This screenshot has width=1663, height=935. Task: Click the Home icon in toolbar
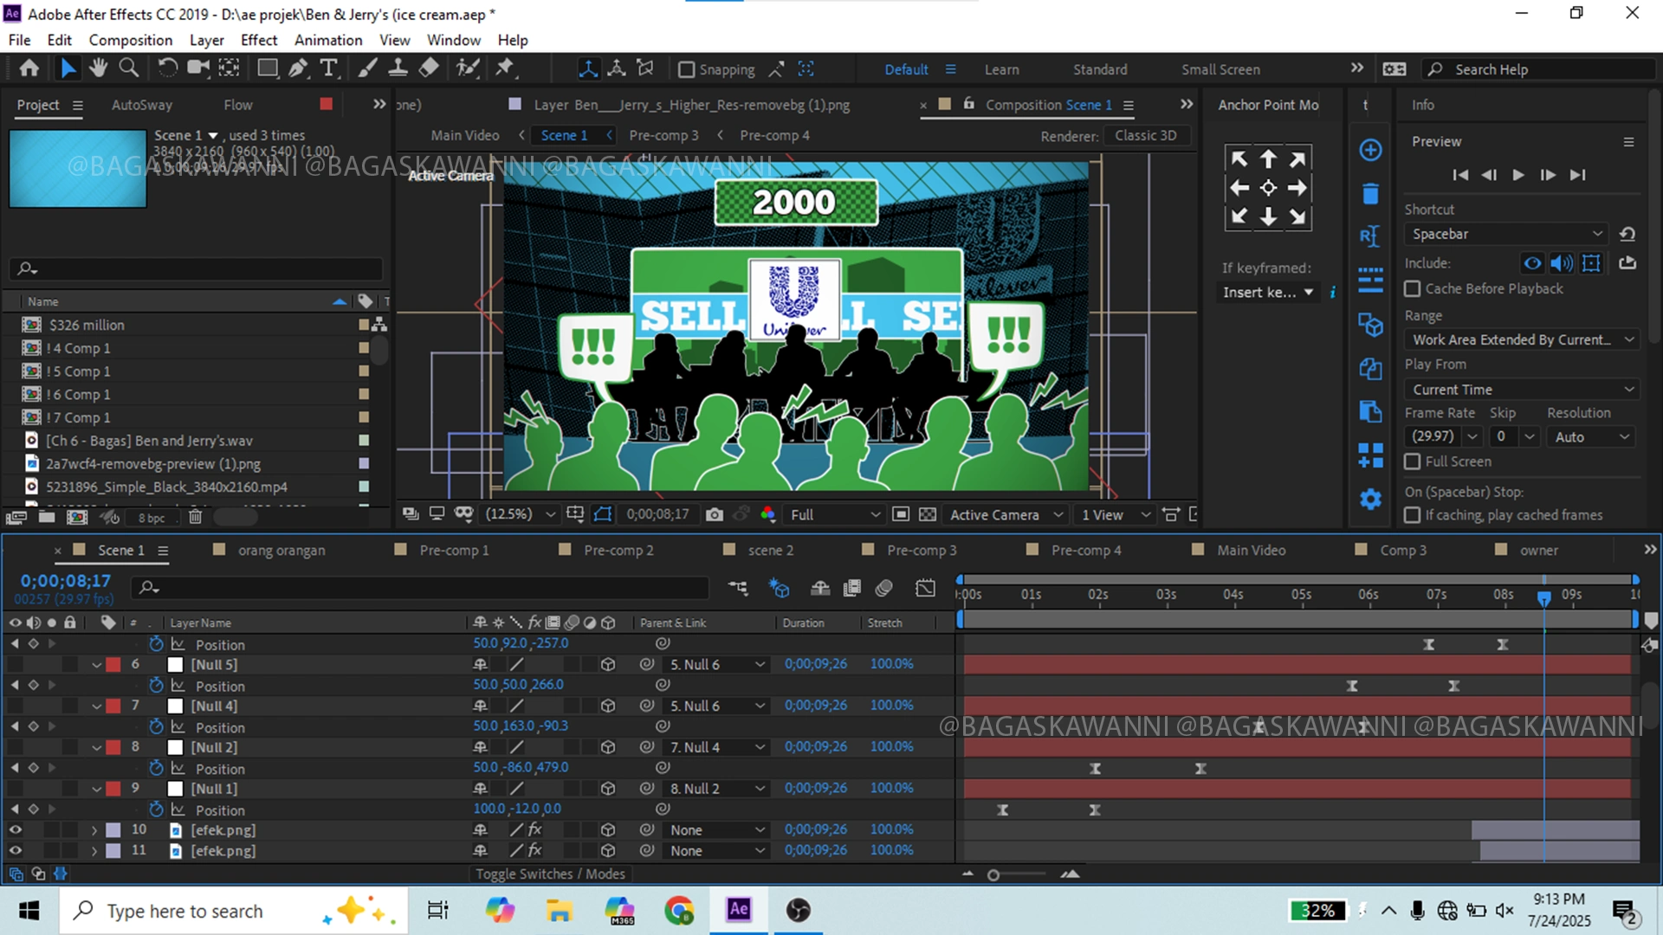[29, 68]
